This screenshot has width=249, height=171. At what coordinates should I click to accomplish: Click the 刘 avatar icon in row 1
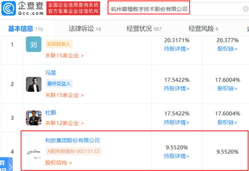(34, 44)
